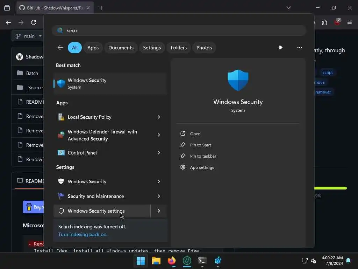Viewport: 358px width, 269px height.
Task: Go back in Firefox browser
Action: point(8,22)
